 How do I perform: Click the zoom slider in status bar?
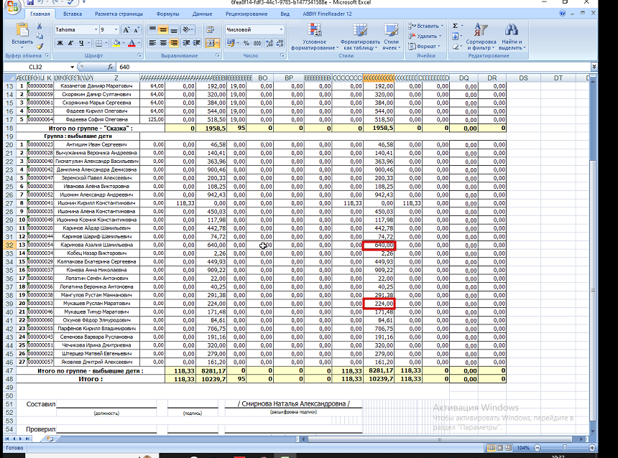click(x=564, y=448)
